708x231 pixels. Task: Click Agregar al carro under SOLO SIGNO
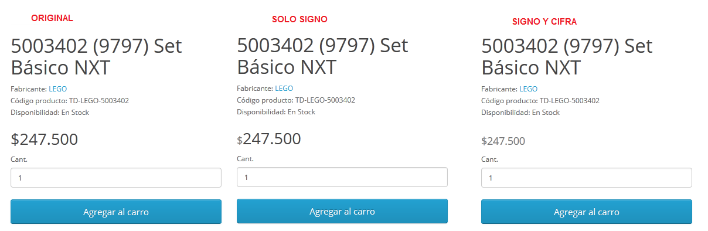(x=342, y=211)
